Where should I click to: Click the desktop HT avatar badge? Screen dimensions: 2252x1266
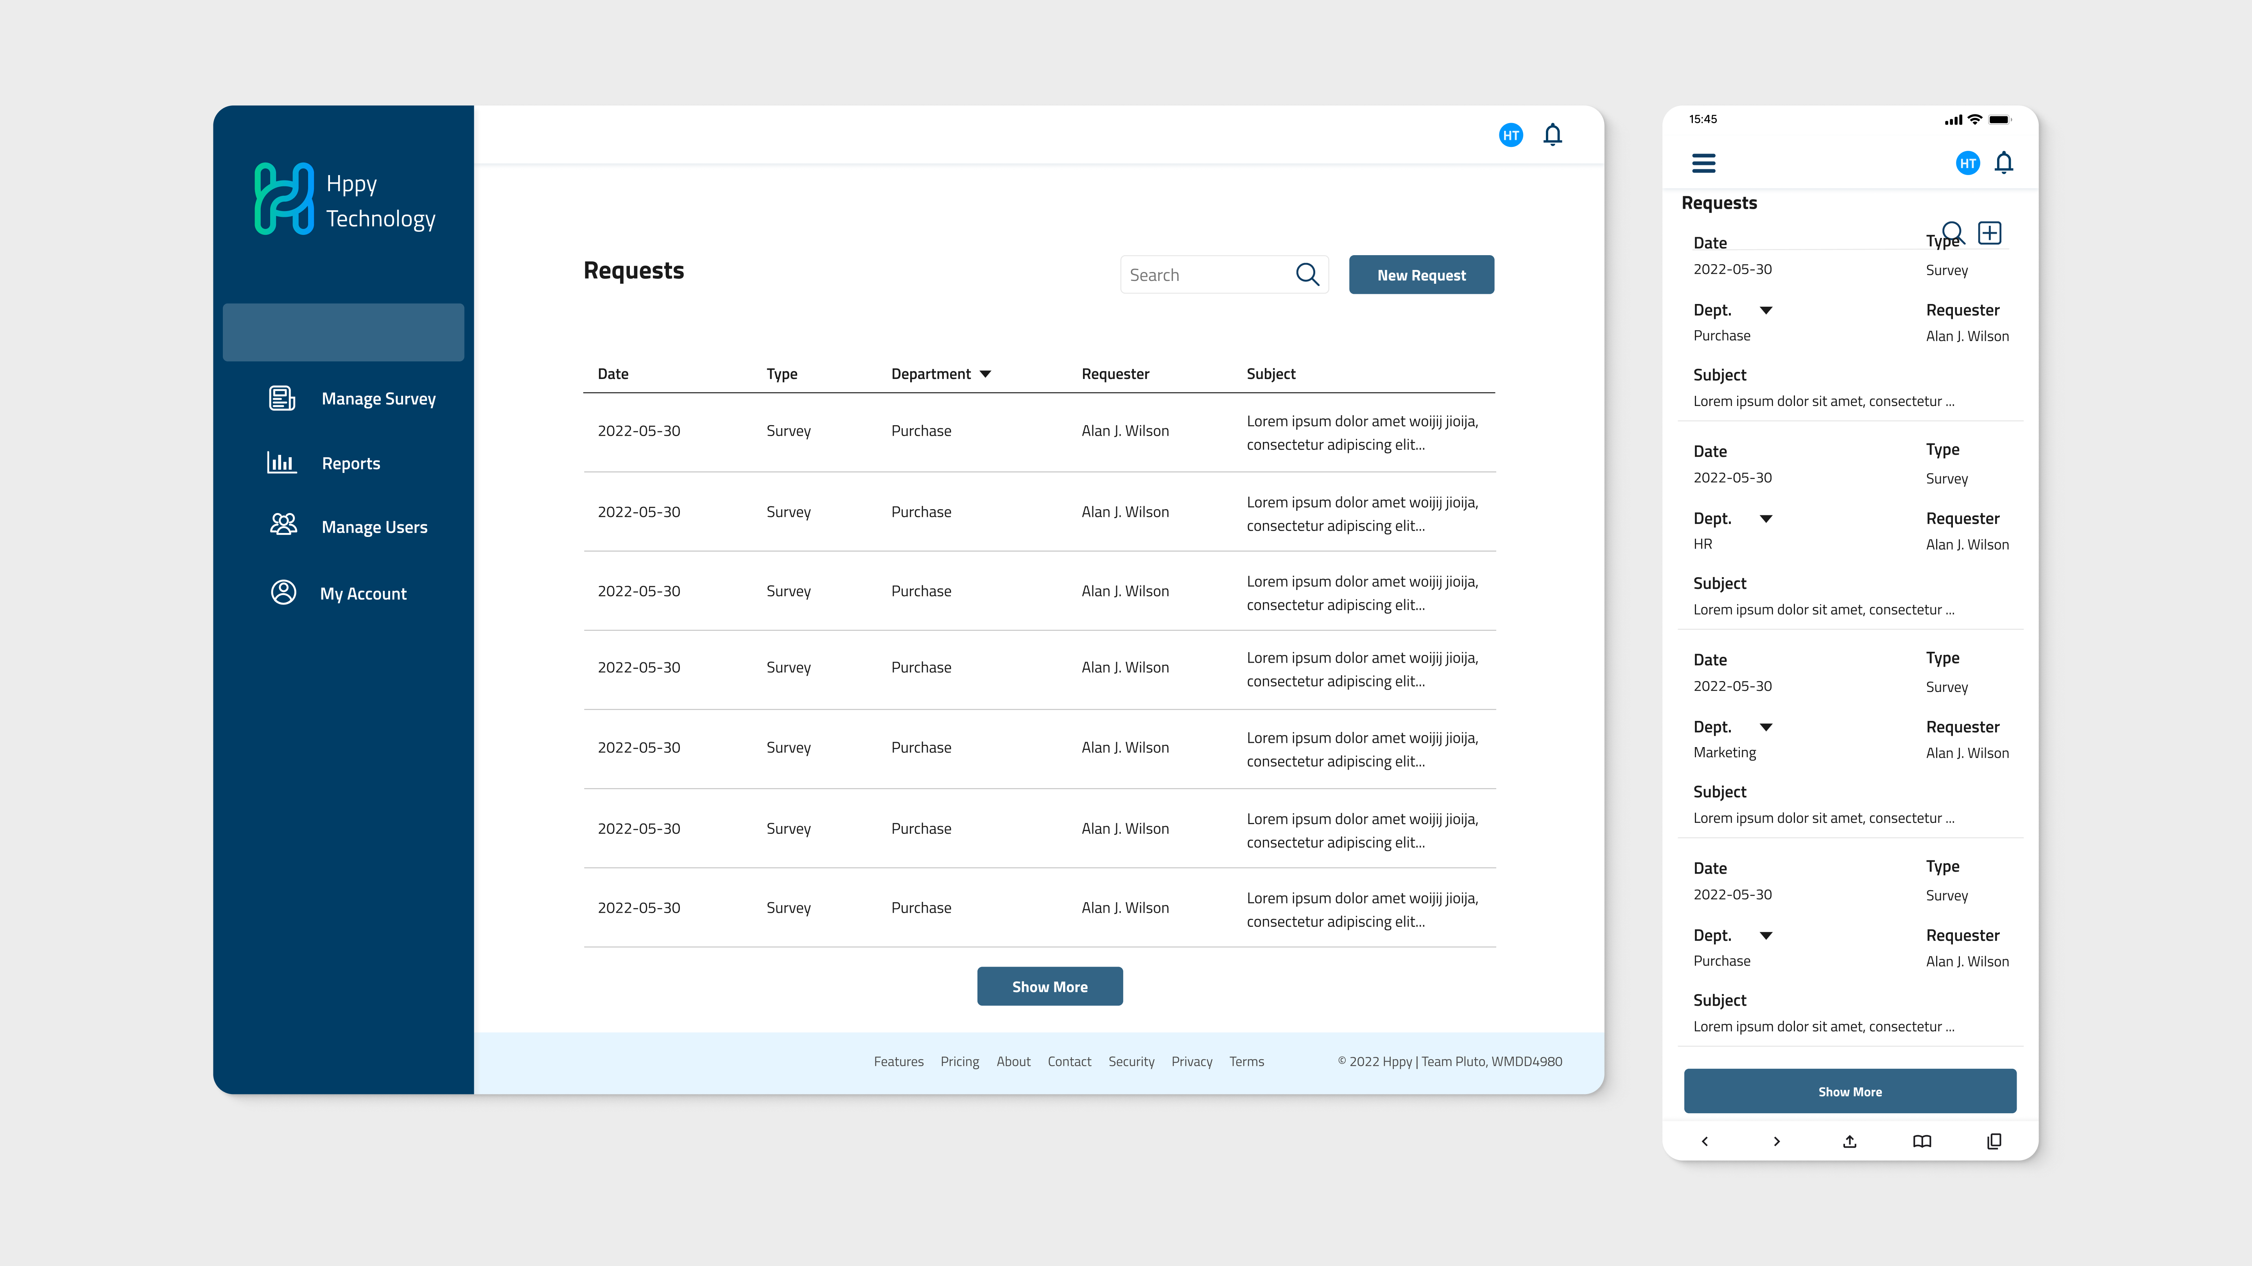click(x=1511, y=136)
